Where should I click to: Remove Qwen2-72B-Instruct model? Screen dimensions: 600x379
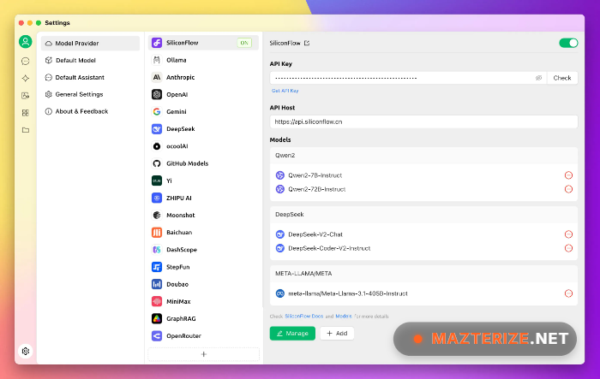point(568,189)
